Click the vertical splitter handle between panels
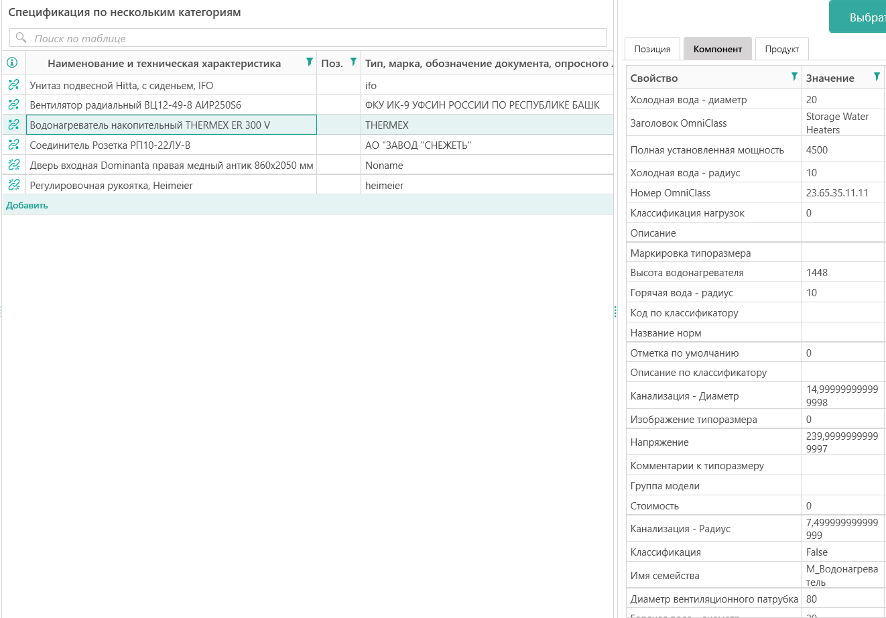This screenshot has height=618, width=886. coord(615,311)
